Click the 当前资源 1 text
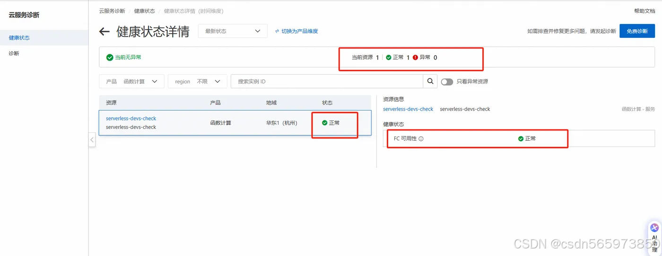 coord(366,57)
